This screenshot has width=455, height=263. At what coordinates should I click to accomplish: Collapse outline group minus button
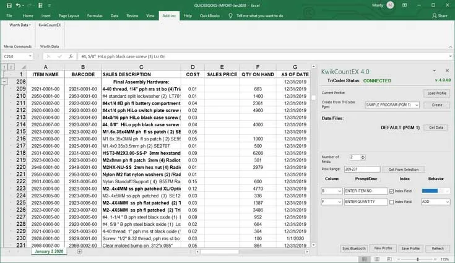point(4,82)
